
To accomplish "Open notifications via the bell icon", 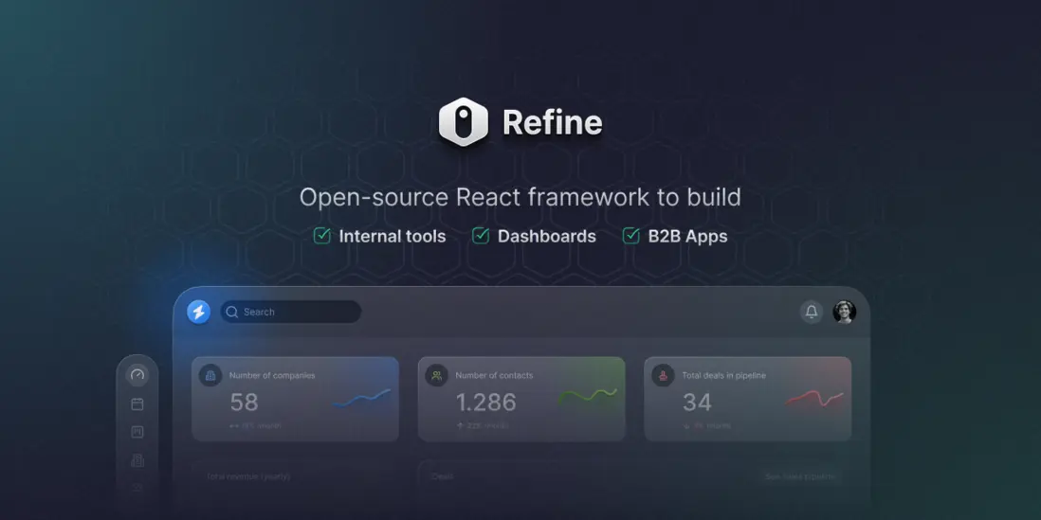I will [812, 312].
